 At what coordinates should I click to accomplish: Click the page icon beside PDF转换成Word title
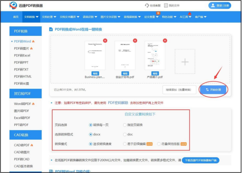pyautogui.click(x=51, y=29)
